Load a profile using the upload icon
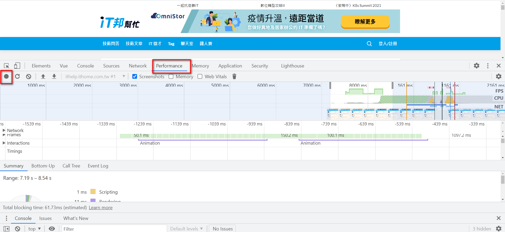 pyautogui.click(x=43, y=76)
